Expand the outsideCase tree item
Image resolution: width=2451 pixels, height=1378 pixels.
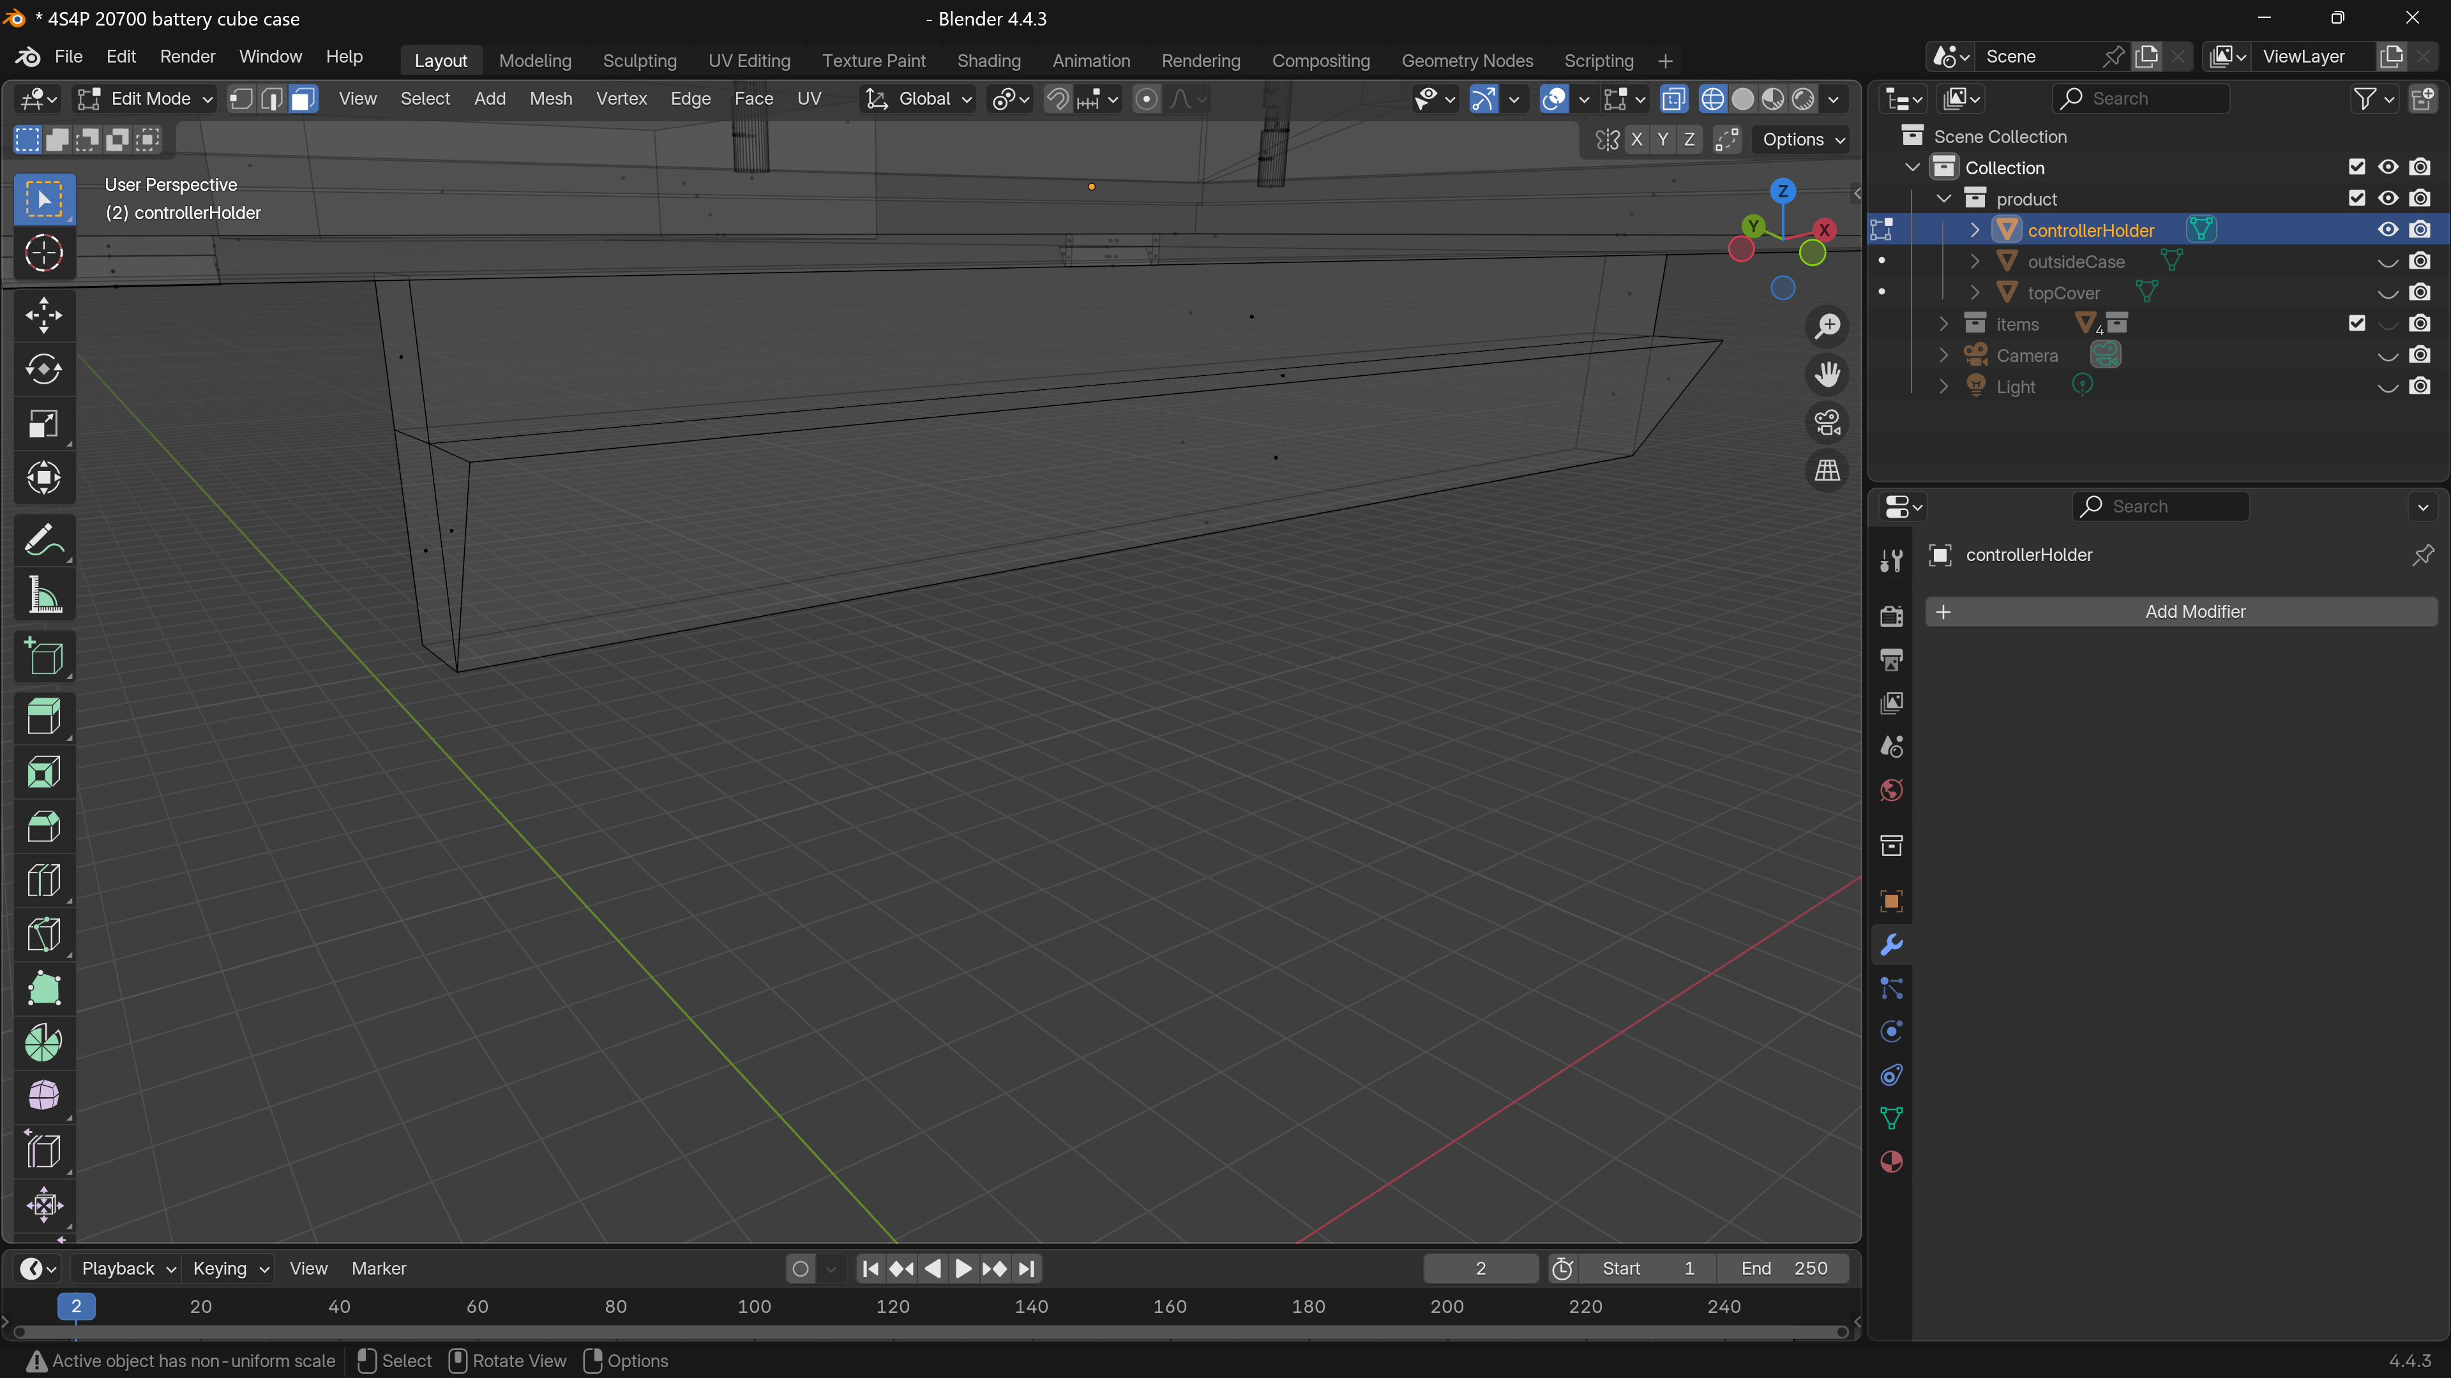[1975, 262]
